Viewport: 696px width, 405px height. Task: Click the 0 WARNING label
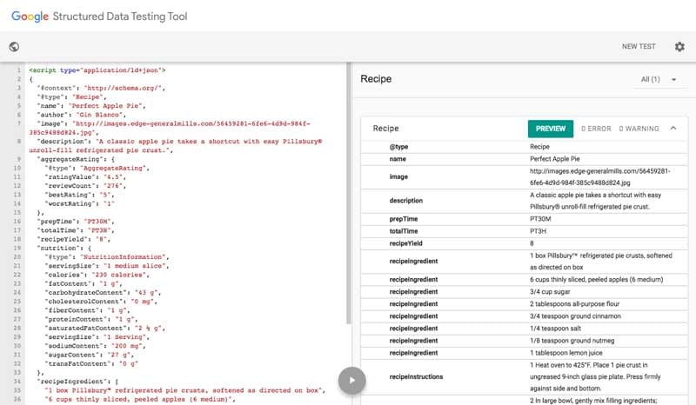pyautogui.click(x=639, y=129)
